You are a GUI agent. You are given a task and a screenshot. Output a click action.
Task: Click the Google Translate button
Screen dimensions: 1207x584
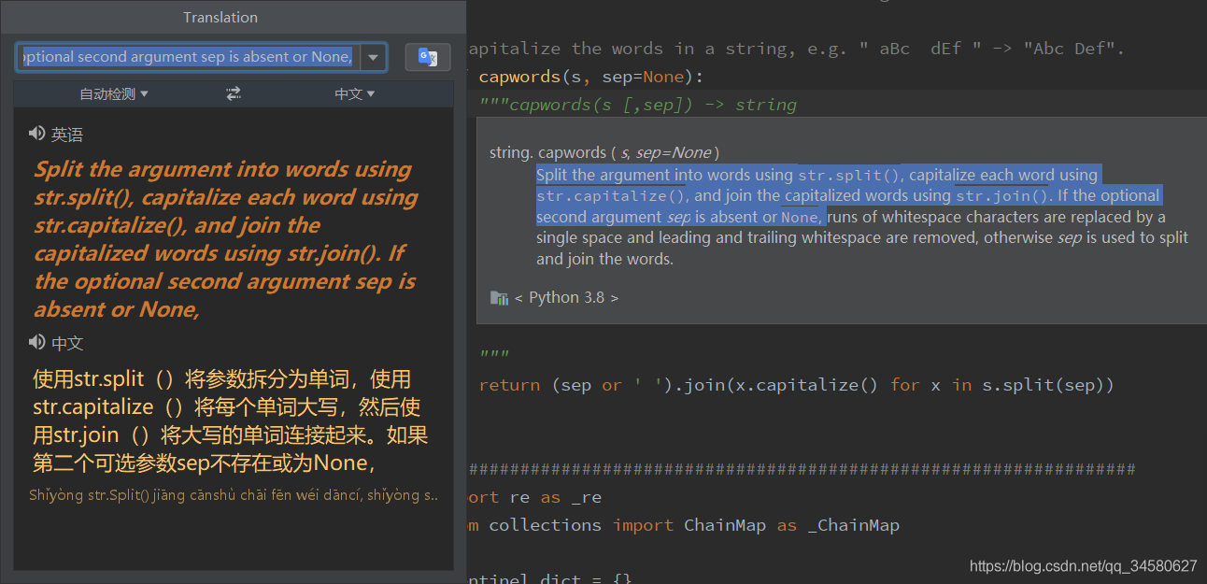pyautogui.click(x=428, y=57)
